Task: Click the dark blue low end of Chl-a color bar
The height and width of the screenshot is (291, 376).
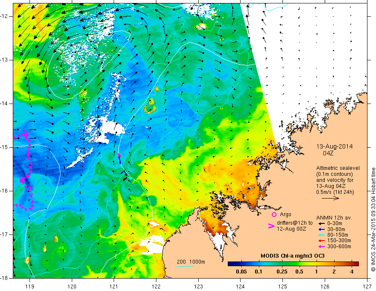Action: 232,264
